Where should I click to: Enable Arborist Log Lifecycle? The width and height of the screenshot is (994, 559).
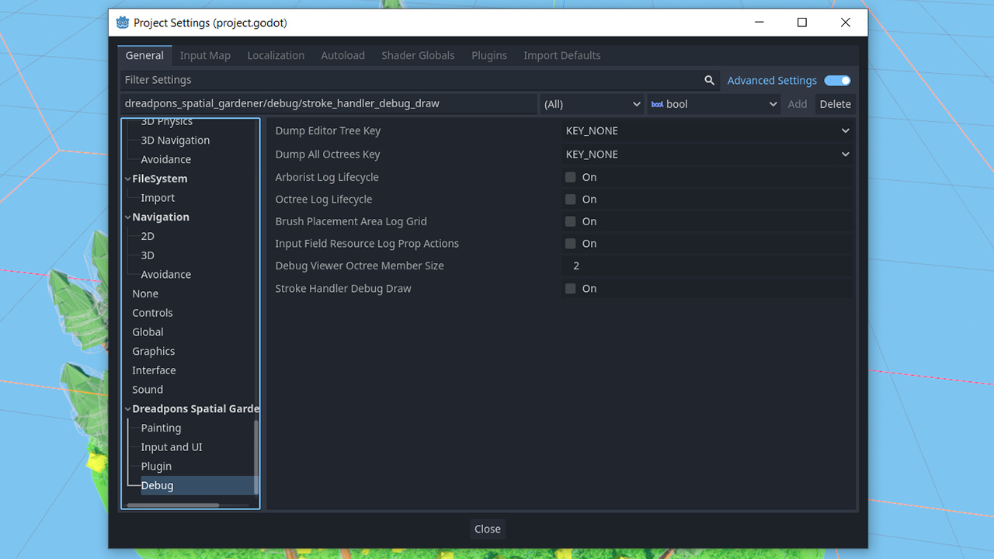570,177
